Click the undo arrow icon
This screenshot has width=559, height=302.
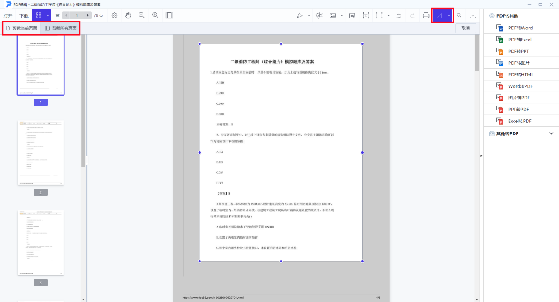click(x=399, y=15)
